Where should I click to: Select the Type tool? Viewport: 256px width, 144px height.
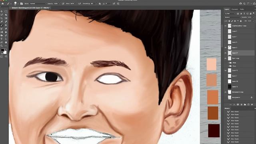(x=2, y=39)
